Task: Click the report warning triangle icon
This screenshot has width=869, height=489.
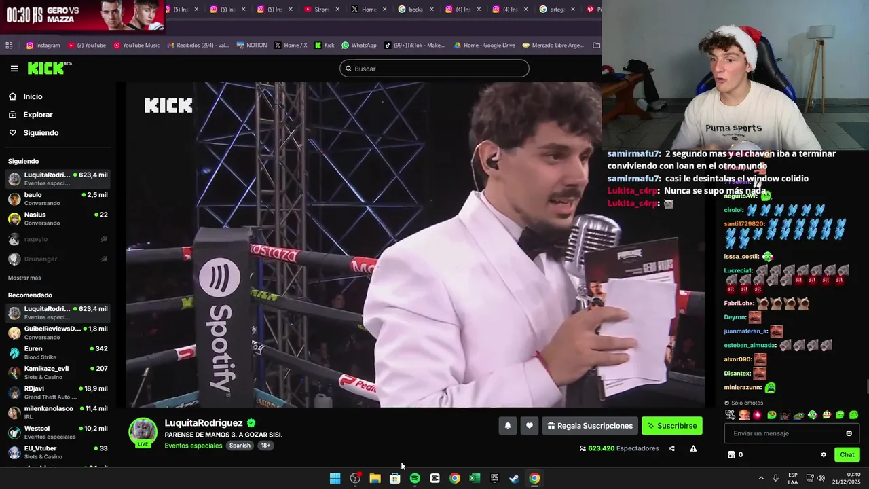Action: tap(693, 448)
